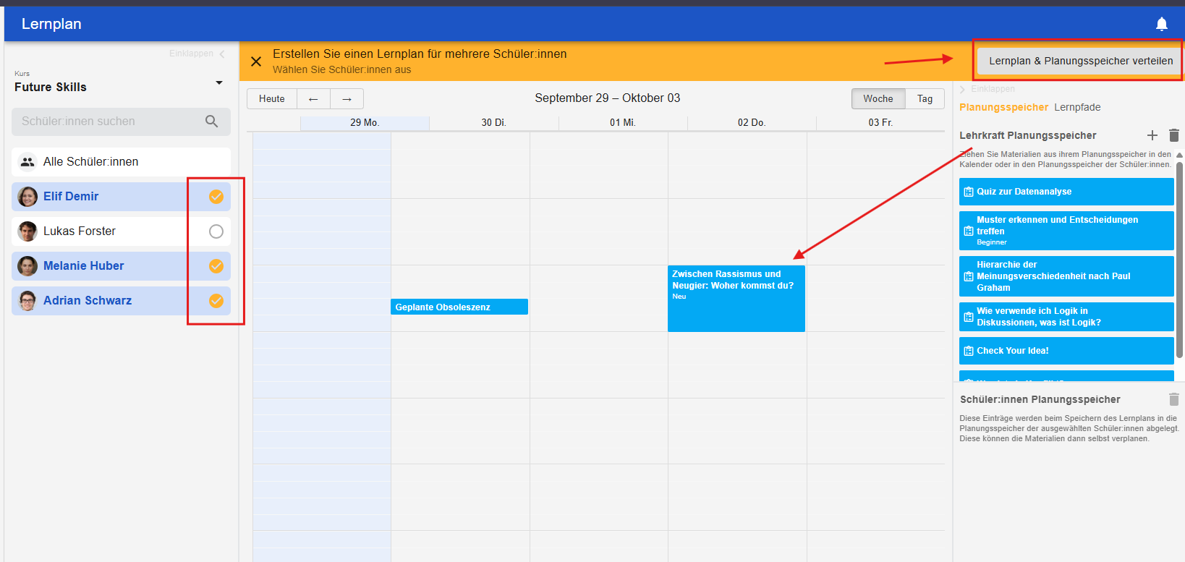Screen dimensions: 1185x562
Task: Switch to the Lernpfade tab
Action: coord(1076,107)
